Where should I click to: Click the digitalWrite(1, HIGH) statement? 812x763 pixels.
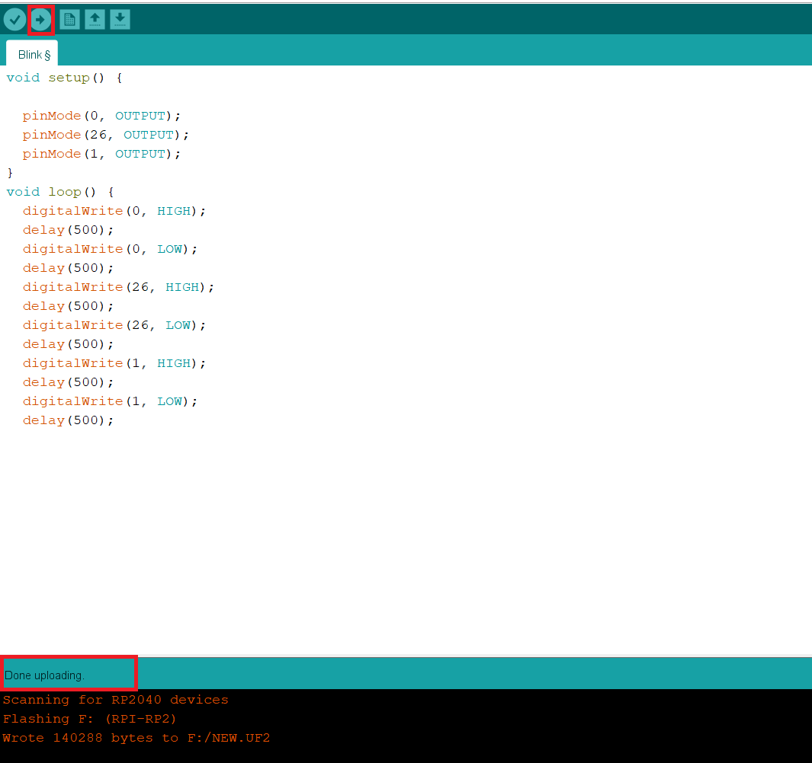click(114, 363)
